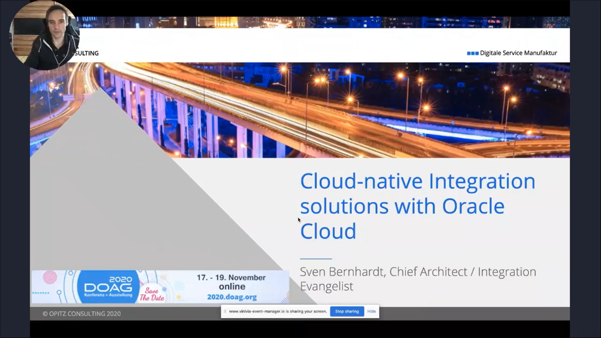Click the OPITZ CONSULTING 2020 copyright footer
Image resolution: width=601 pixels, height=338 pixels.
tap(81, 314)
